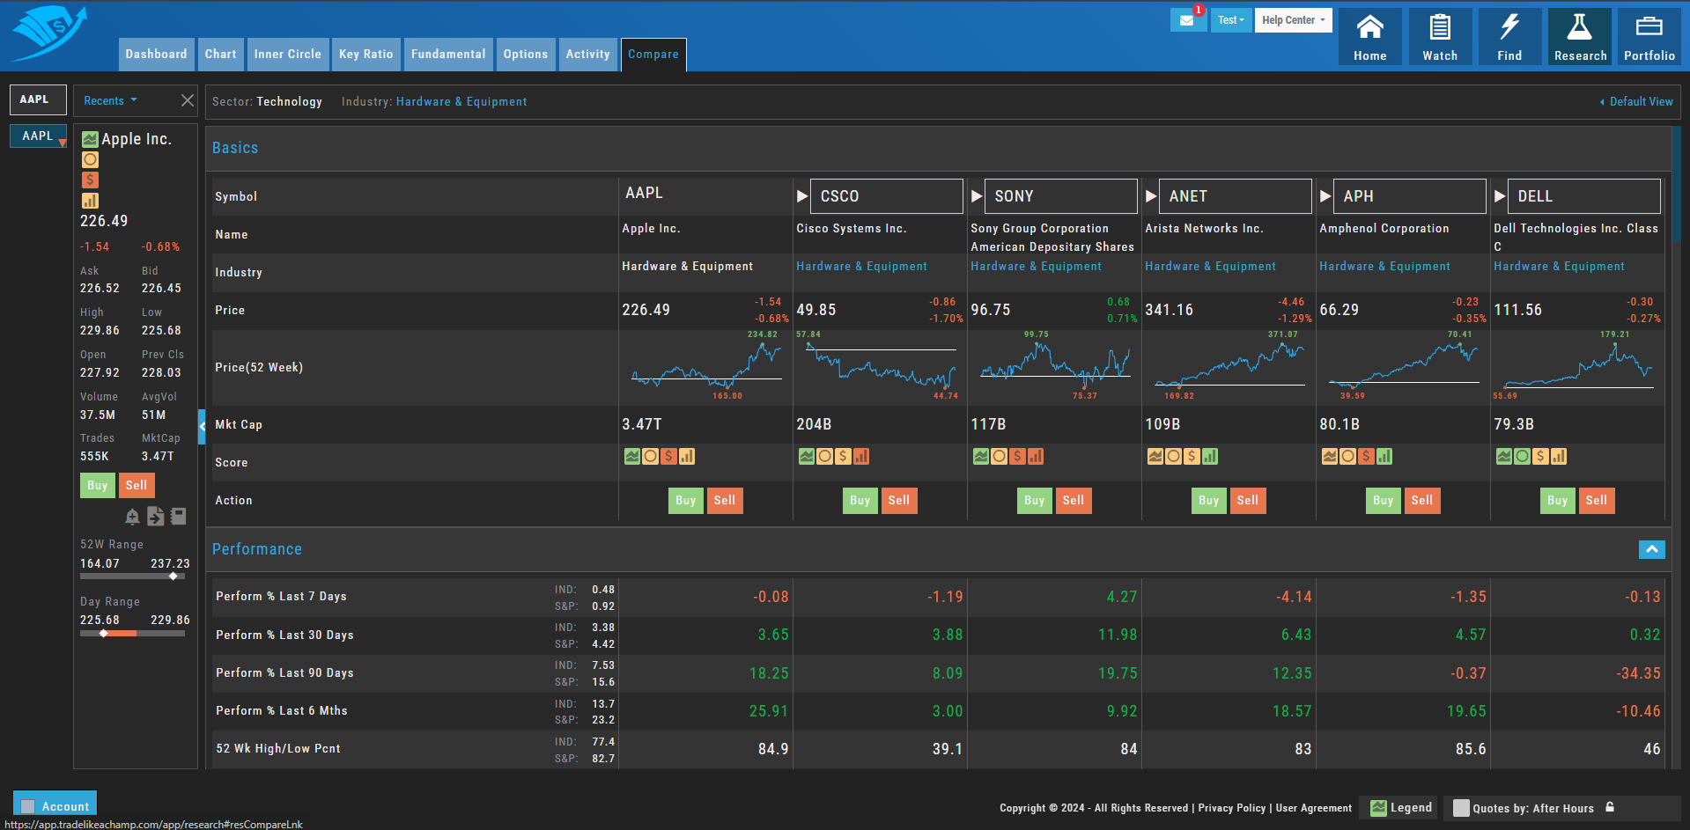The height and width of the screenshot is (830, 1690).
Task: Click the arrow before DELL symbol box
Action: tap(1500, 196)
